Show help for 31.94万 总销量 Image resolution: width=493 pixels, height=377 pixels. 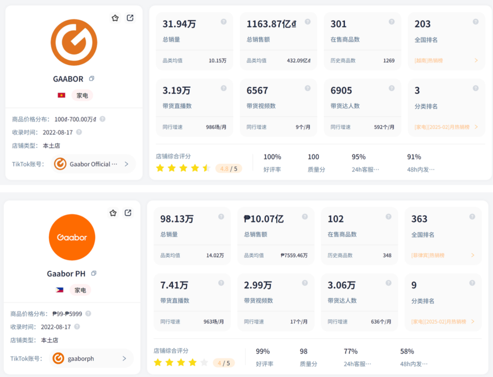[224, 22]
